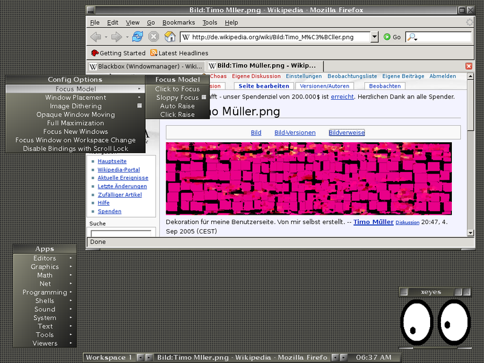Click the Getting Started bookmark icon
Image resolution: width=484 pixels, height=363 pixels.
coord(94,52)
